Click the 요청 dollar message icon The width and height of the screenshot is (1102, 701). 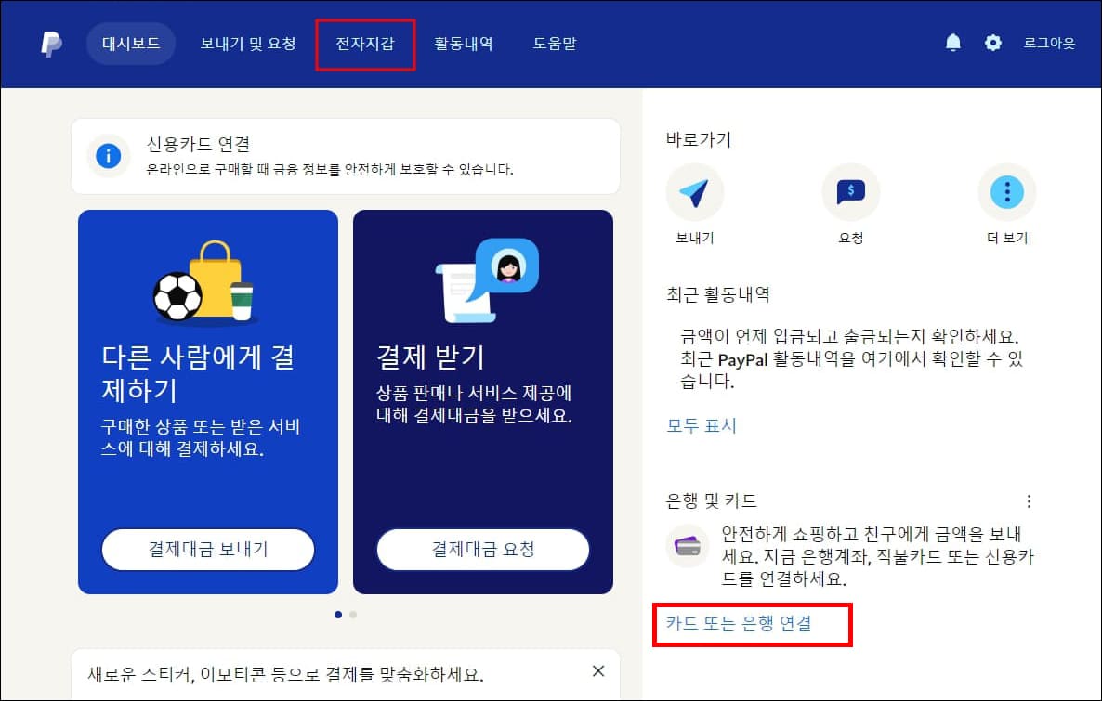click(x=851, y=192)
